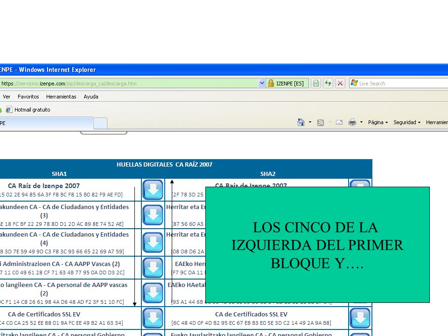Click the HUELLAS DIGITALES CA RAÍZ 2007 heading
Viewport: 448px width, 336px height.
(164, 164)
